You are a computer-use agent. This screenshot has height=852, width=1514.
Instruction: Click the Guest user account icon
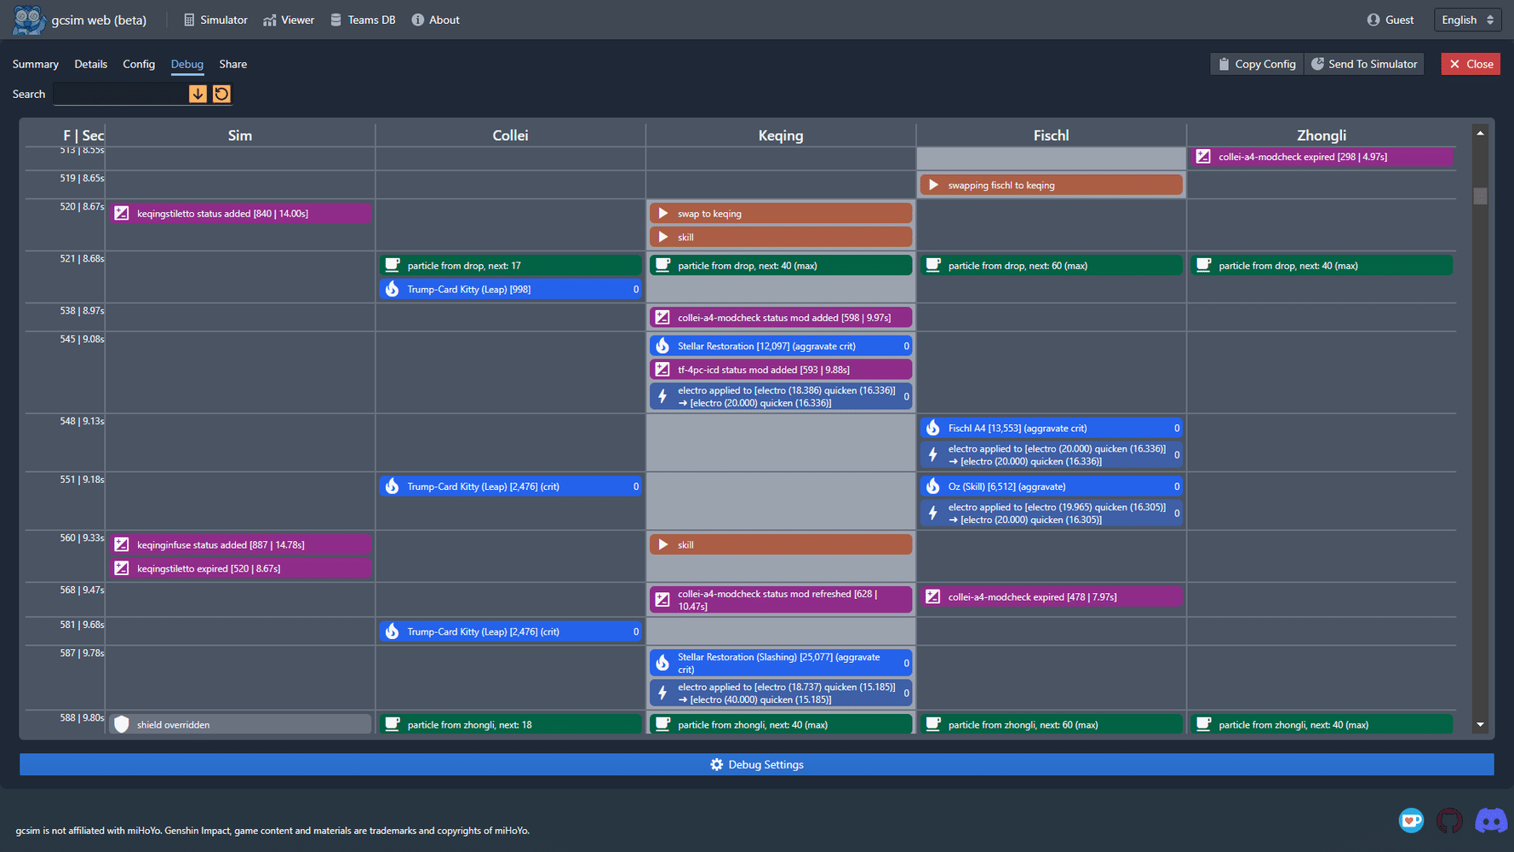coord(1373,20)
